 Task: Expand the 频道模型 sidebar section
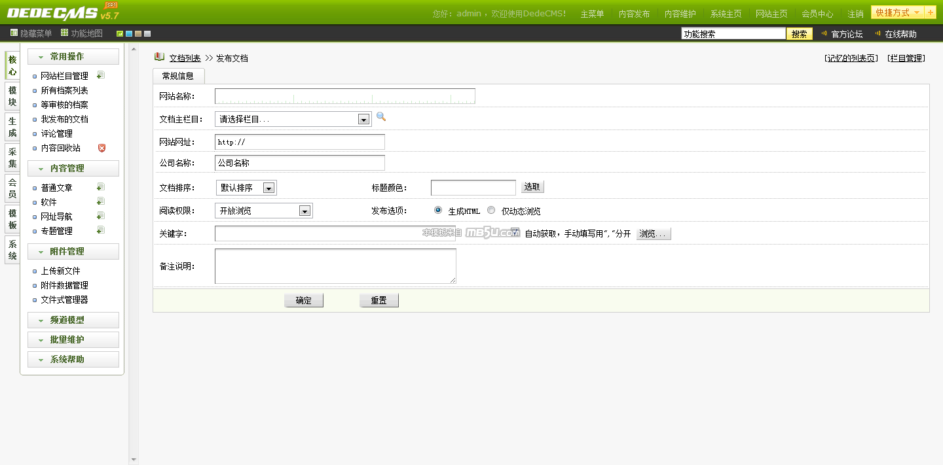tap(73, 320)
